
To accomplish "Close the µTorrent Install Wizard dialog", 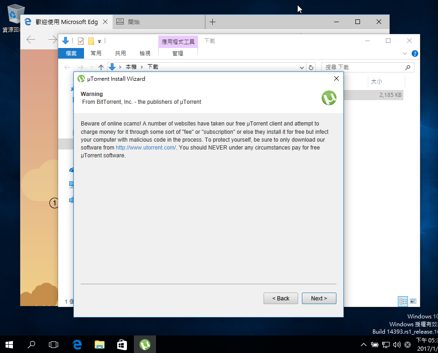I will pos(336,78).
